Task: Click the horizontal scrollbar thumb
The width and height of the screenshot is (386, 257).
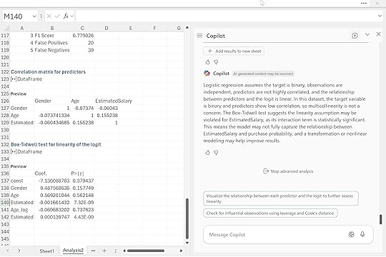Action: [x=146, y=251]
